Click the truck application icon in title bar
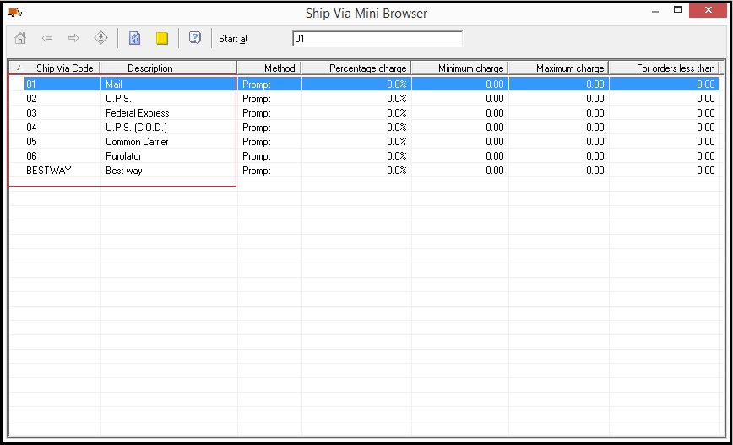The height and width of the screenshot is (445, 733). 15,12
